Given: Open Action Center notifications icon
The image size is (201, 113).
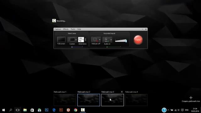Looking at the screenshot, I should click(182, 110).
